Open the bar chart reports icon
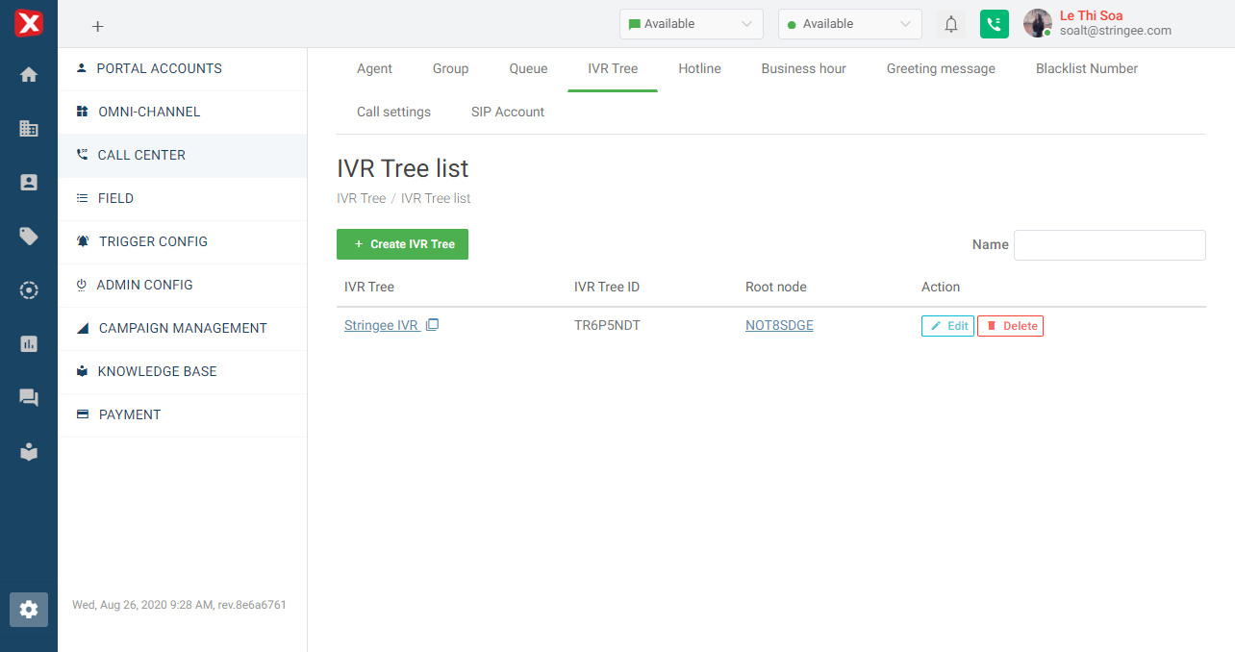Image resolution: width=1235 pixels, height=652 pixels. coord(29,343)
